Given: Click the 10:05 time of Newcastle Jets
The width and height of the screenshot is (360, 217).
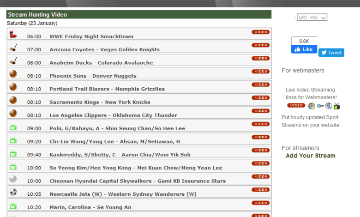Looking at the screenshot, I should [x=34, y=194].
